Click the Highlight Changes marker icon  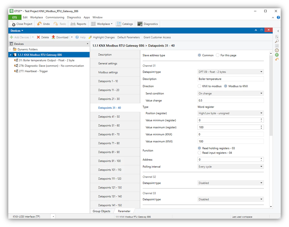90,37
